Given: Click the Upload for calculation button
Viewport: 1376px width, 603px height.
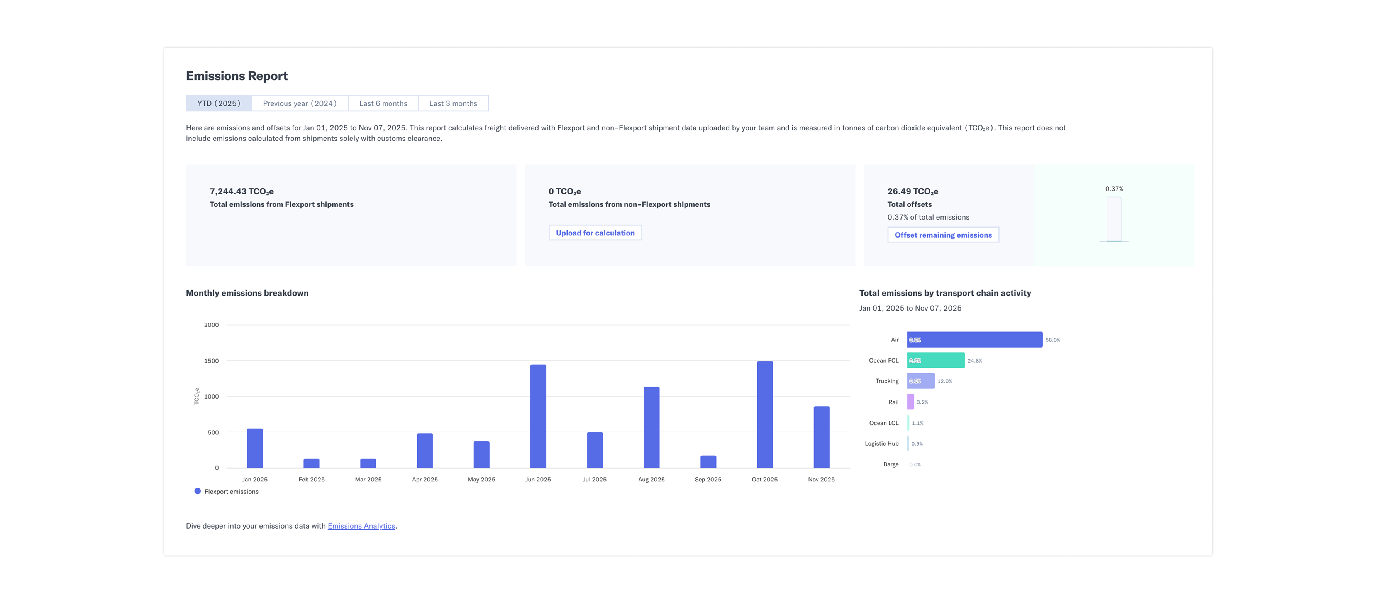Looking at the screenshot, I should [x=595, y=232].
